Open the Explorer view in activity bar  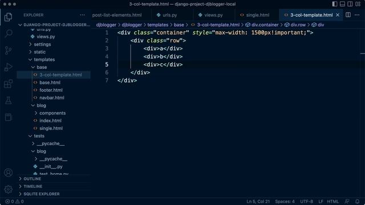tap(8, 17)
